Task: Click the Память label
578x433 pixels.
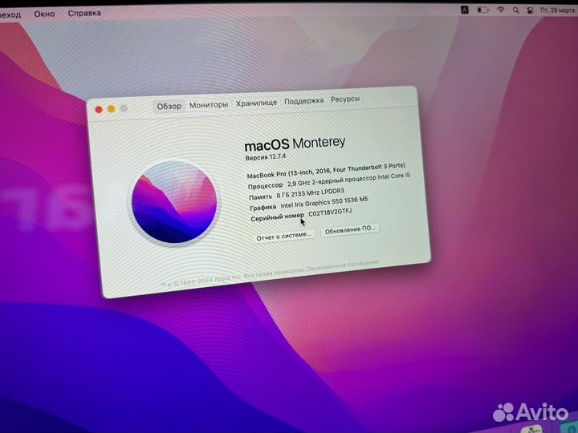Action: (x=260, y=197)
